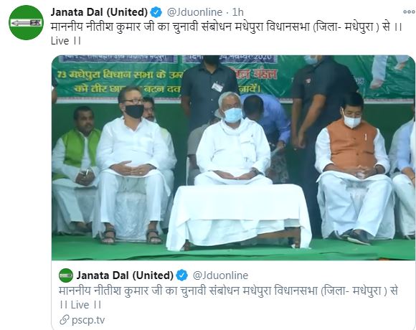416x330 pixels.
Task: Click the blue verified badge beside the top name
Action: tap(156, 12)
